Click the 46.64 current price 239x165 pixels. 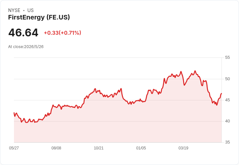pos(23,32)
